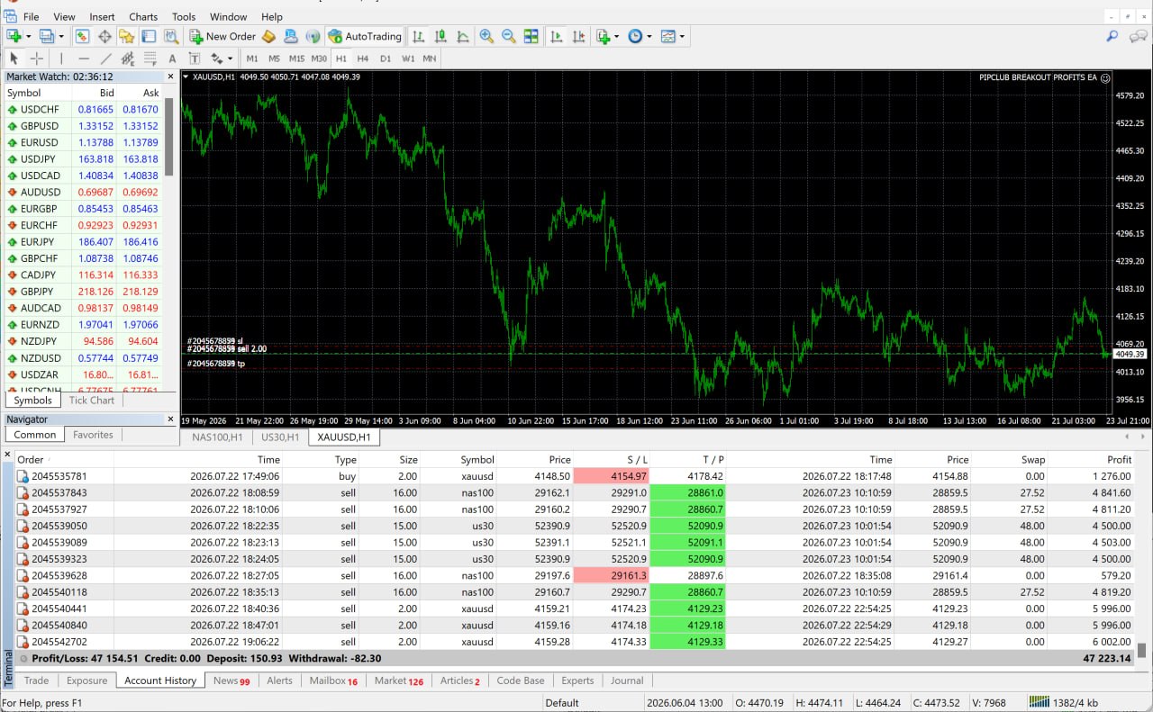Select the equidistant channel tool
The image size is (1153, 712).
point(128,59)
